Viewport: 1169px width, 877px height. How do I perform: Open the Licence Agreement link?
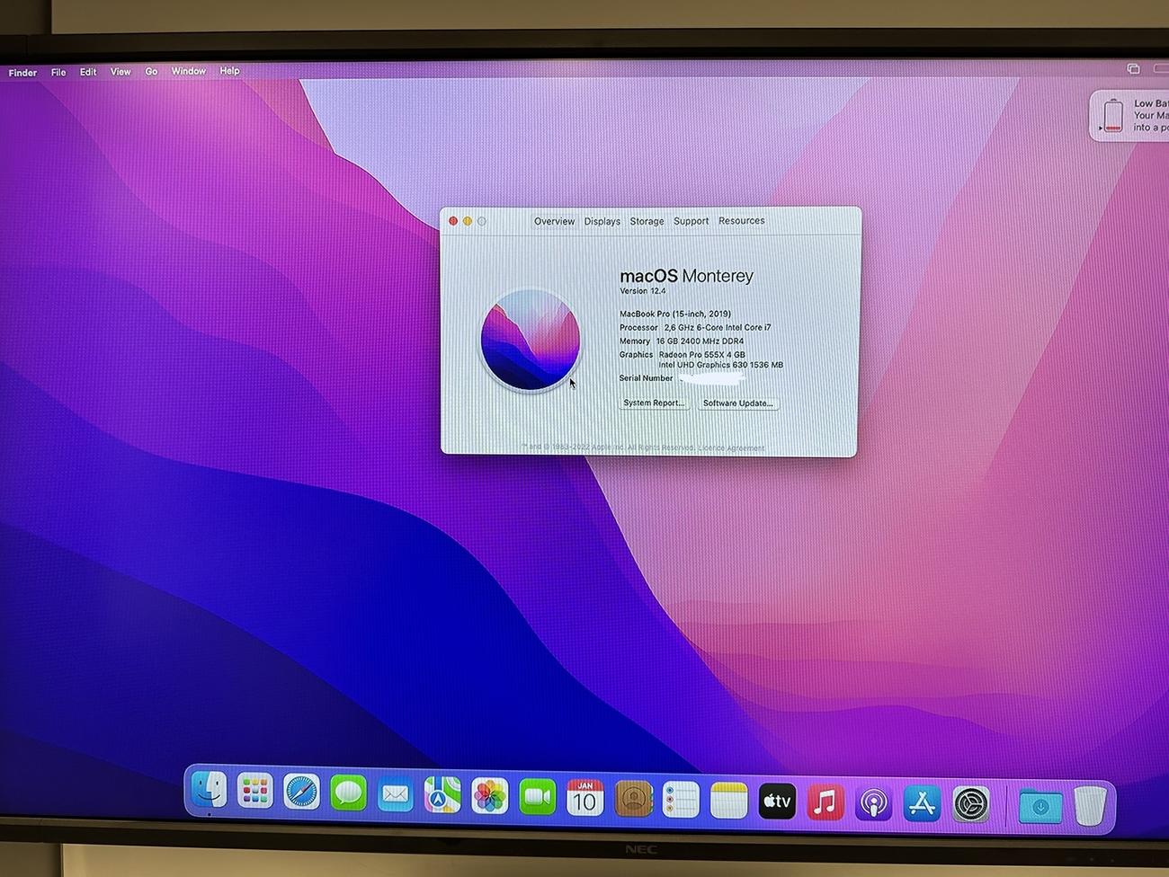(731, 447)
